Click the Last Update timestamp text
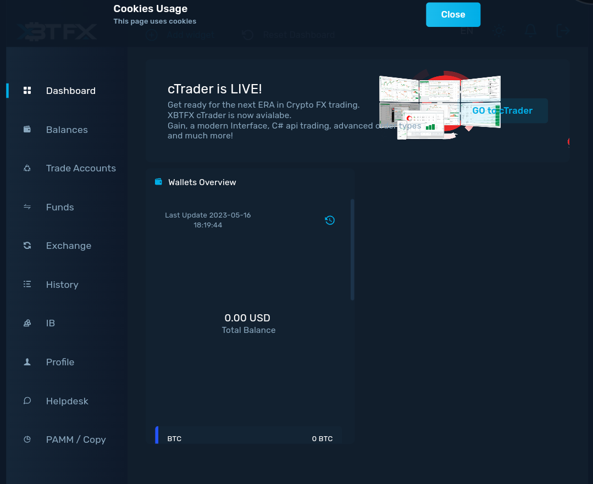 (x=208, y=220)
